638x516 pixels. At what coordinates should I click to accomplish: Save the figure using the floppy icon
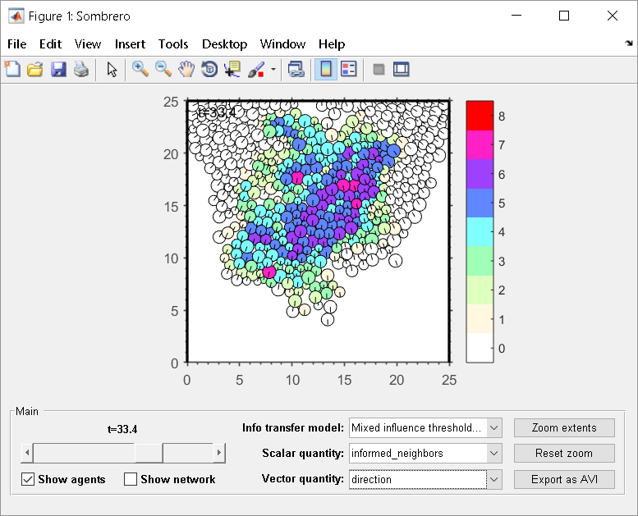click(x=58, y=69)
